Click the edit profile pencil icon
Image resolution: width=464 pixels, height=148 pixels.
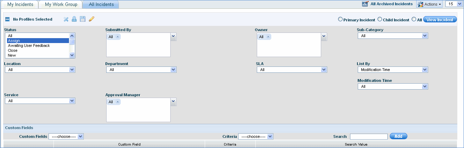point(91,19)
